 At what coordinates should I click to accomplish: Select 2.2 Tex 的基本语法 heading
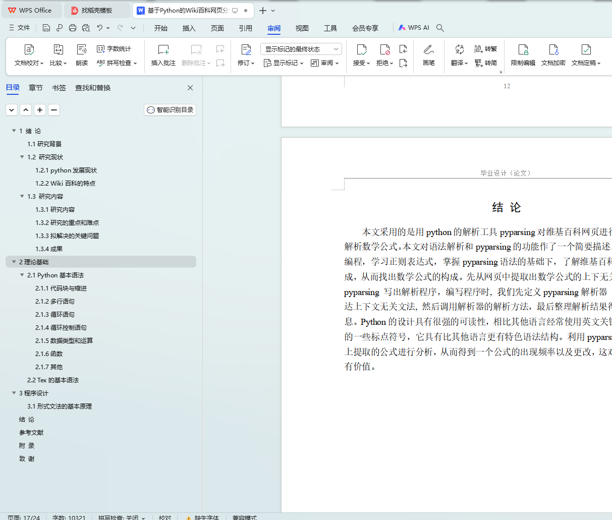coord(53,380)
